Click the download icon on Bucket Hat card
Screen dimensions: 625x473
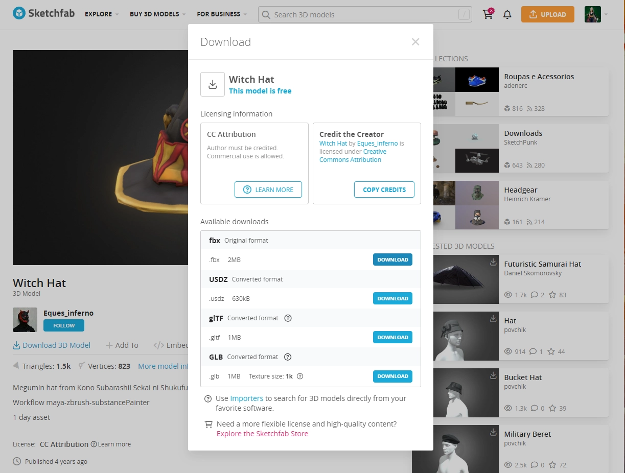[493, 375]
